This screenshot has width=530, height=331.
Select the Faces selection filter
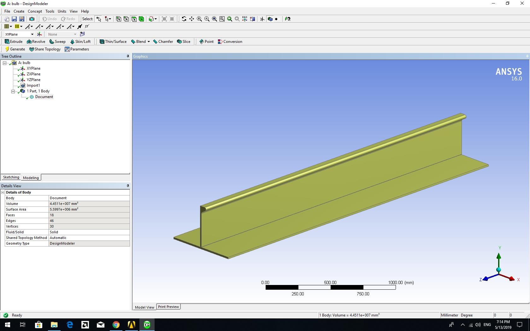point(134,19)
